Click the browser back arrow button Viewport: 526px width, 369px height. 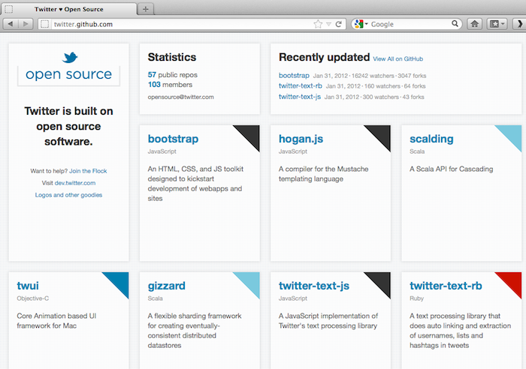point(12,24)
